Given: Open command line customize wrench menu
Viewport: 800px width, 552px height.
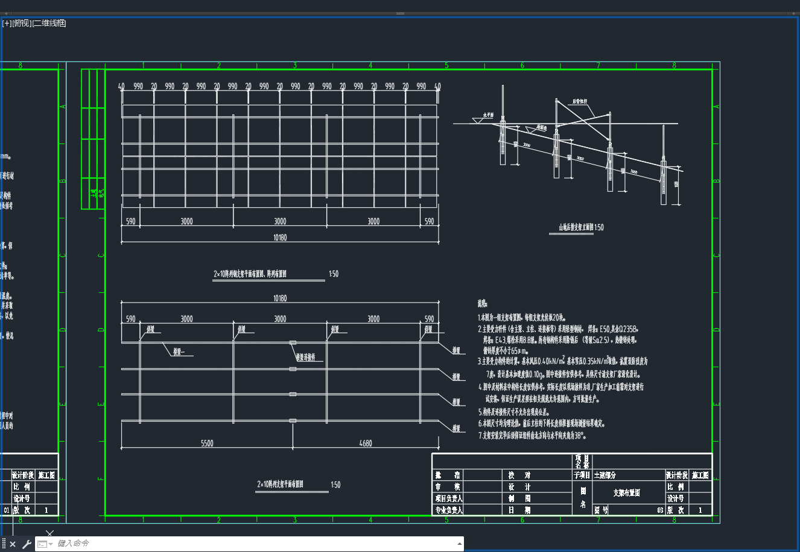Looking at the screenshot, I should click(x=27, y=544).
